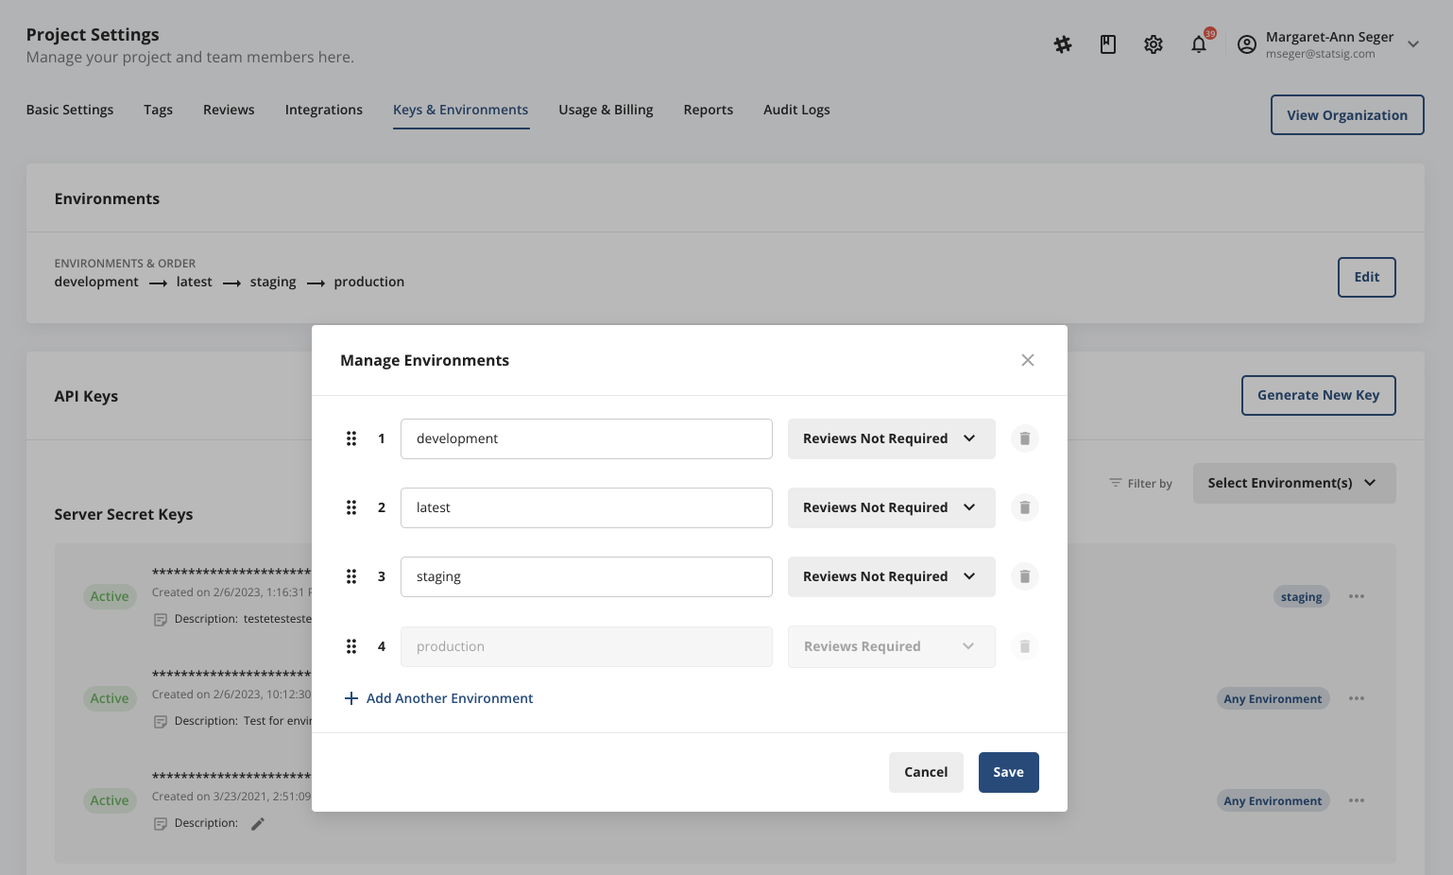Edit description with pencil icon
The height and width of the screenshot is (875, 1453).
[x=258, y=824]
